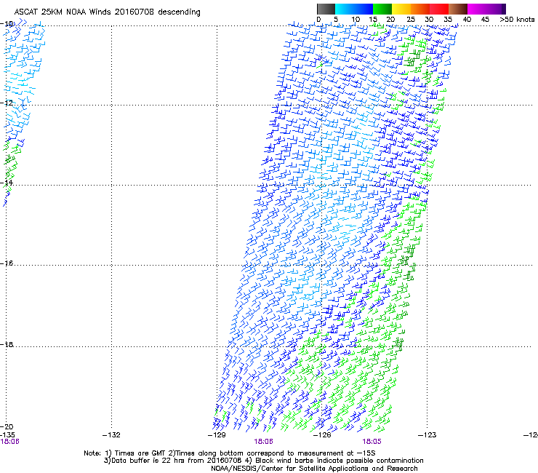Click the gray 0-5 knots color swatch
Screen dimensions: 538x473
pyautogui.click(x=326, y=9)
